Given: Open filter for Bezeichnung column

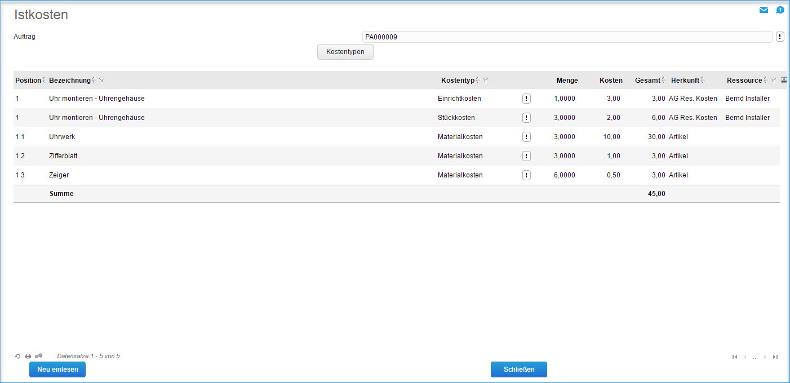Looking at the screenshot, I should coord(101,81).
